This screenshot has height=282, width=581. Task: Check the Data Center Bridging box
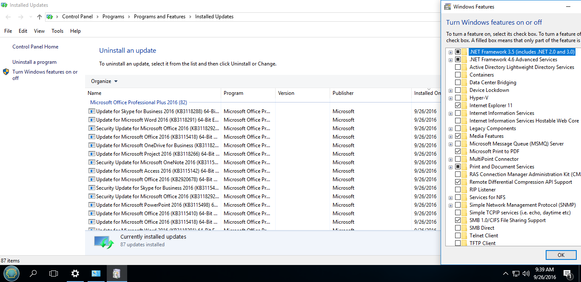pyautogui.click(x=458, y=83)
